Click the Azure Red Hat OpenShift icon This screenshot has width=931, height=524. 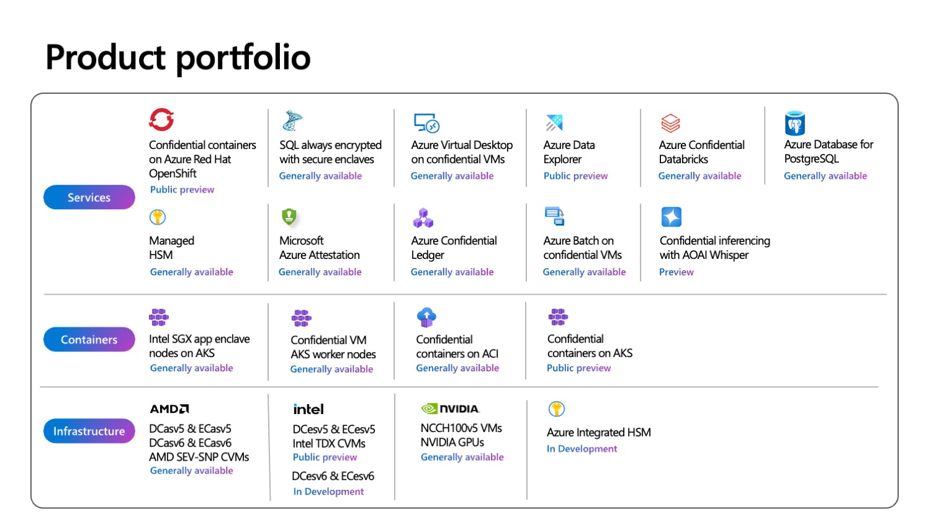click(x=161, y=120)
